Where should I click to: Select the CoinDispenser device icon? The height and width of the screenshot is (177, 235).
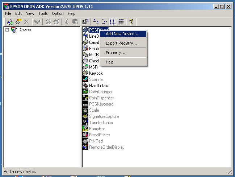[x=85, y=98]
